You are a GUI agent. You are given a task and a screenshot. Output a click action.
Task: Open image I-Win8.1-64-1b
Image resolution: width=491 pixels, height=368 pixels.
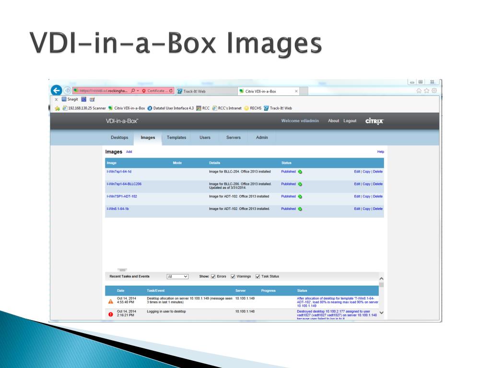(x=118, y=209)
